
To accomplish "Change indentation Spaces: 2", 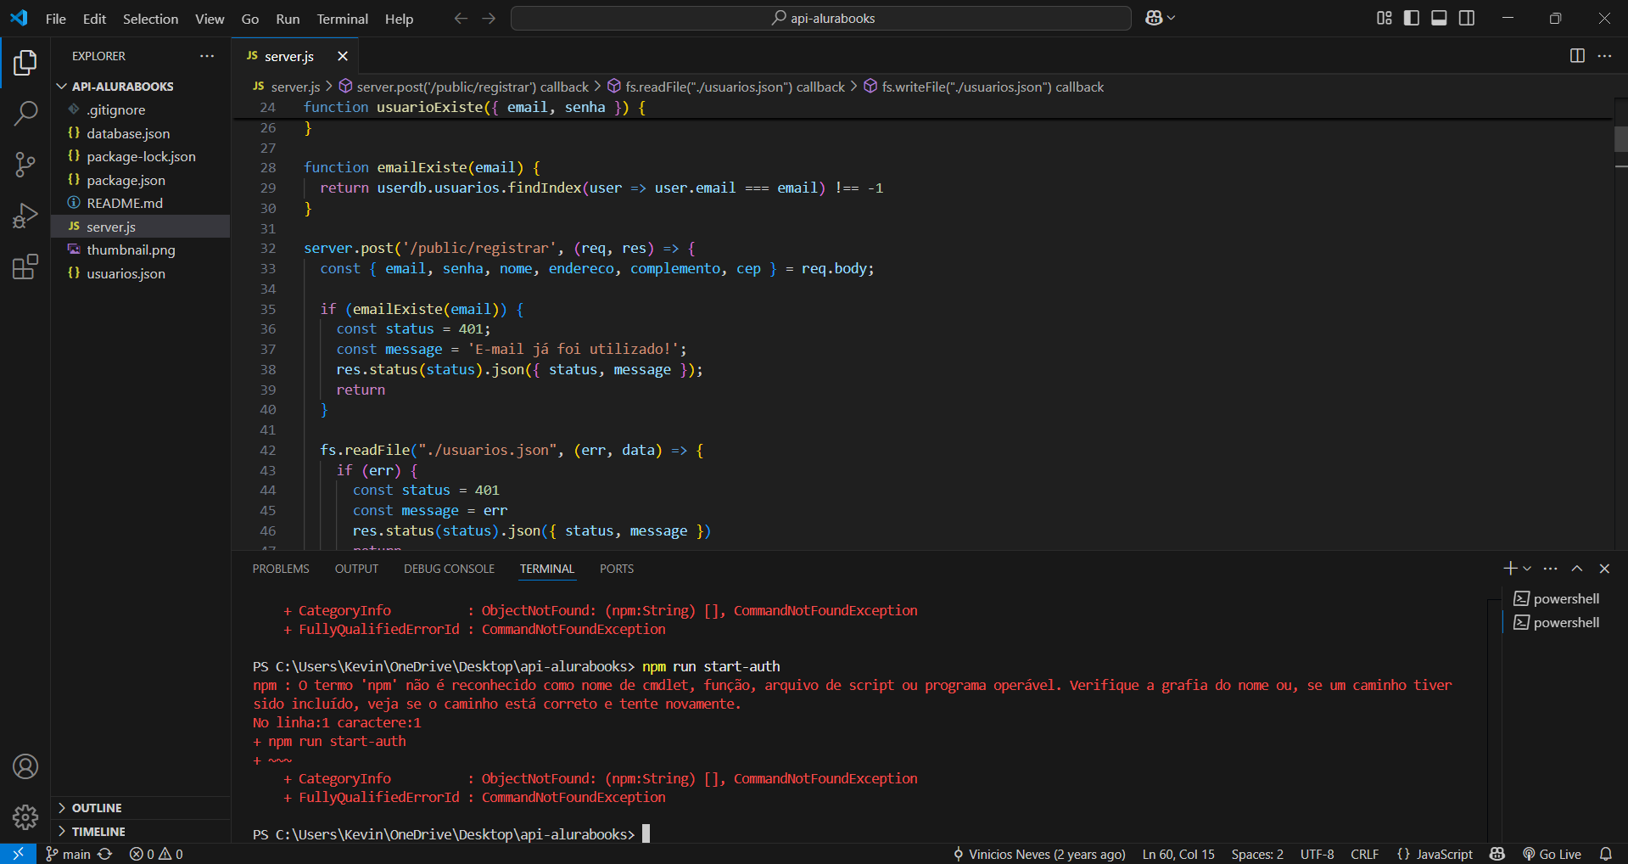I will (x=1257, y=854).
